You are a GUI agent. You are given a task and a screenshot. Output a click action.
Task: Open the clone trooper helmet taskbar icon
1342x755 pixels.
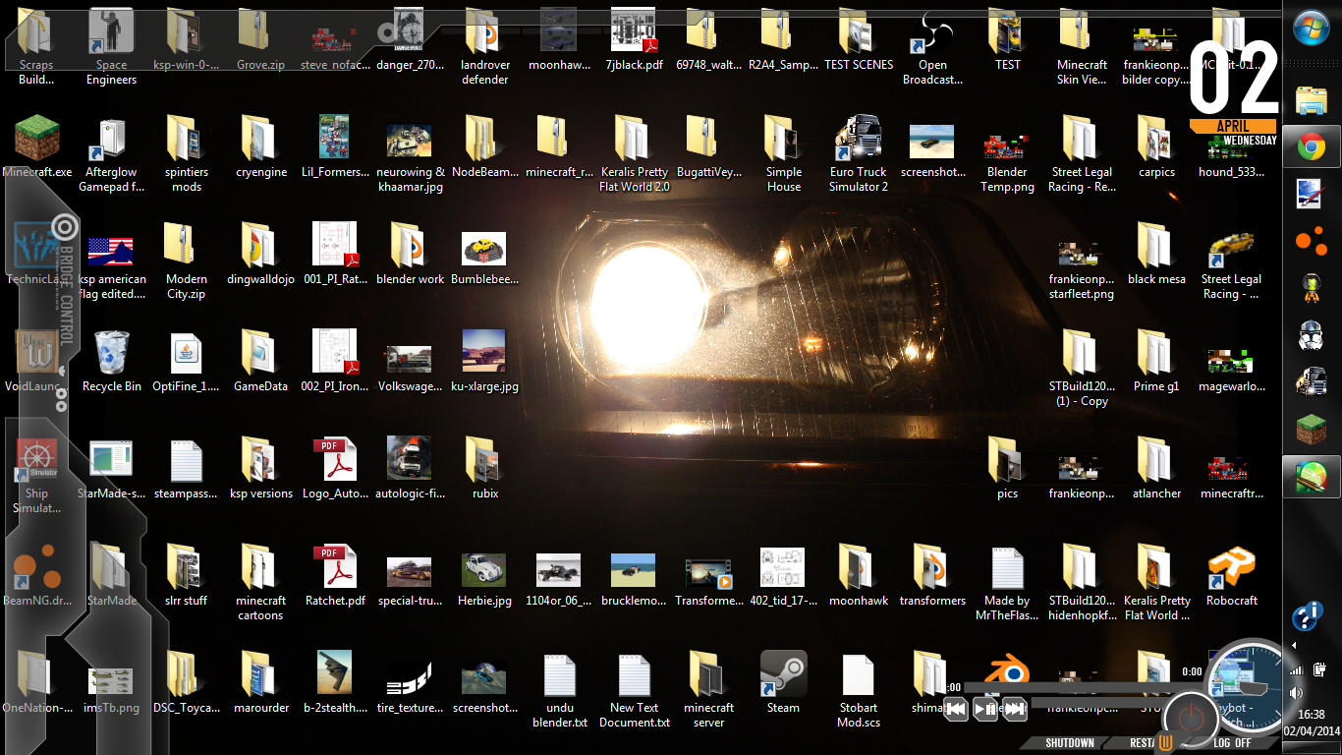click(x=1312, y=336)
